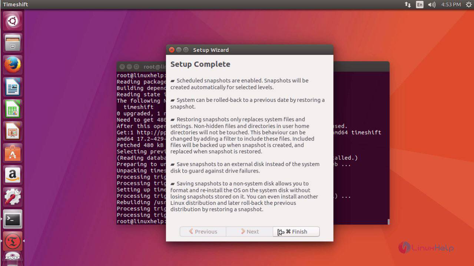
Task: Open LibreOffice Calc from the launcher
Action: coord(13,109)
